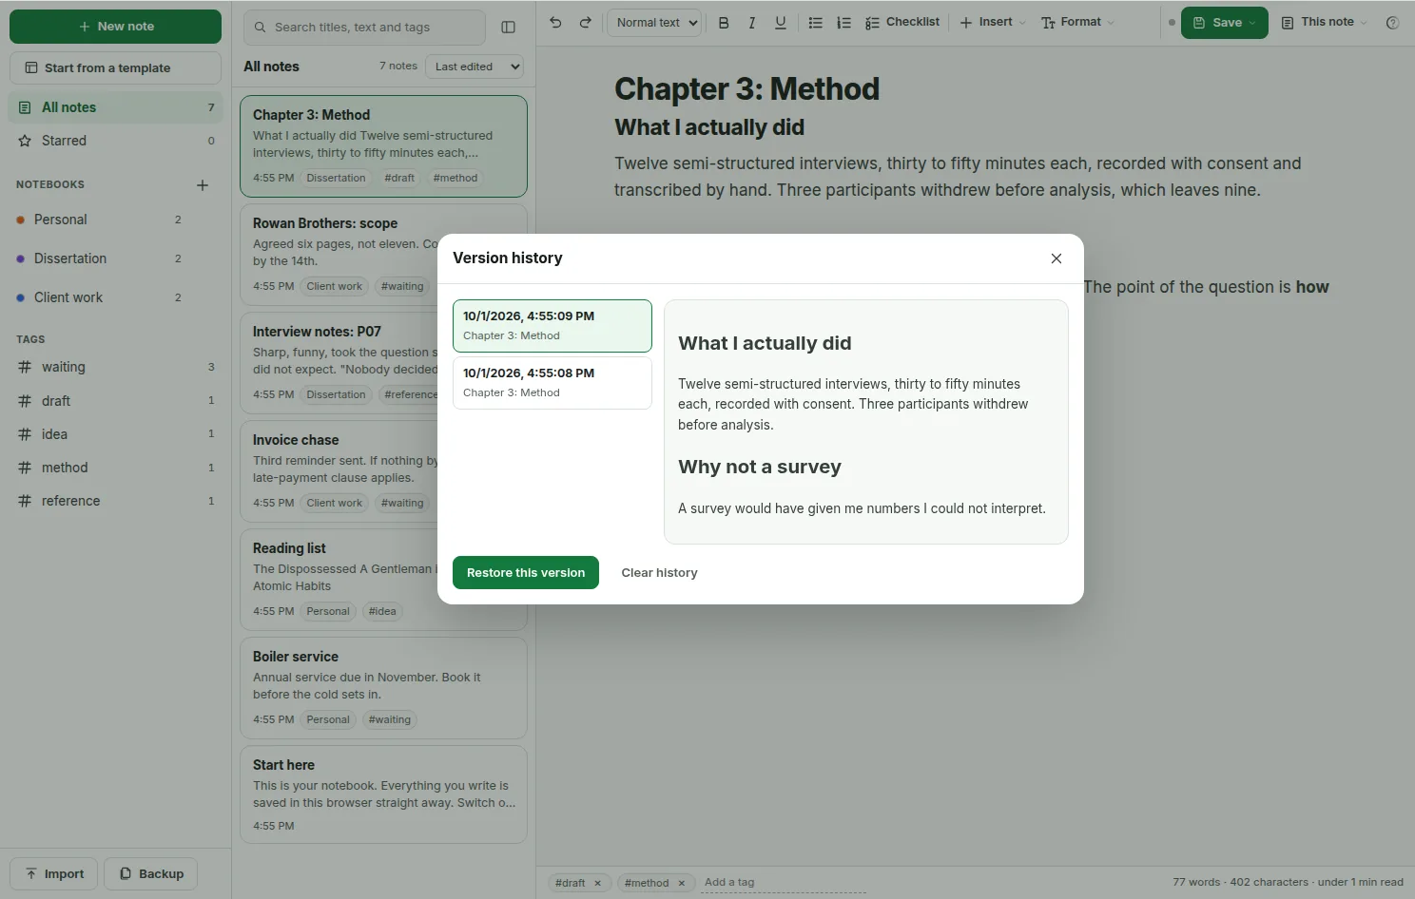Click the Import button
The height and width of the screenshot is (899, 1415).
tap(53, 874)
